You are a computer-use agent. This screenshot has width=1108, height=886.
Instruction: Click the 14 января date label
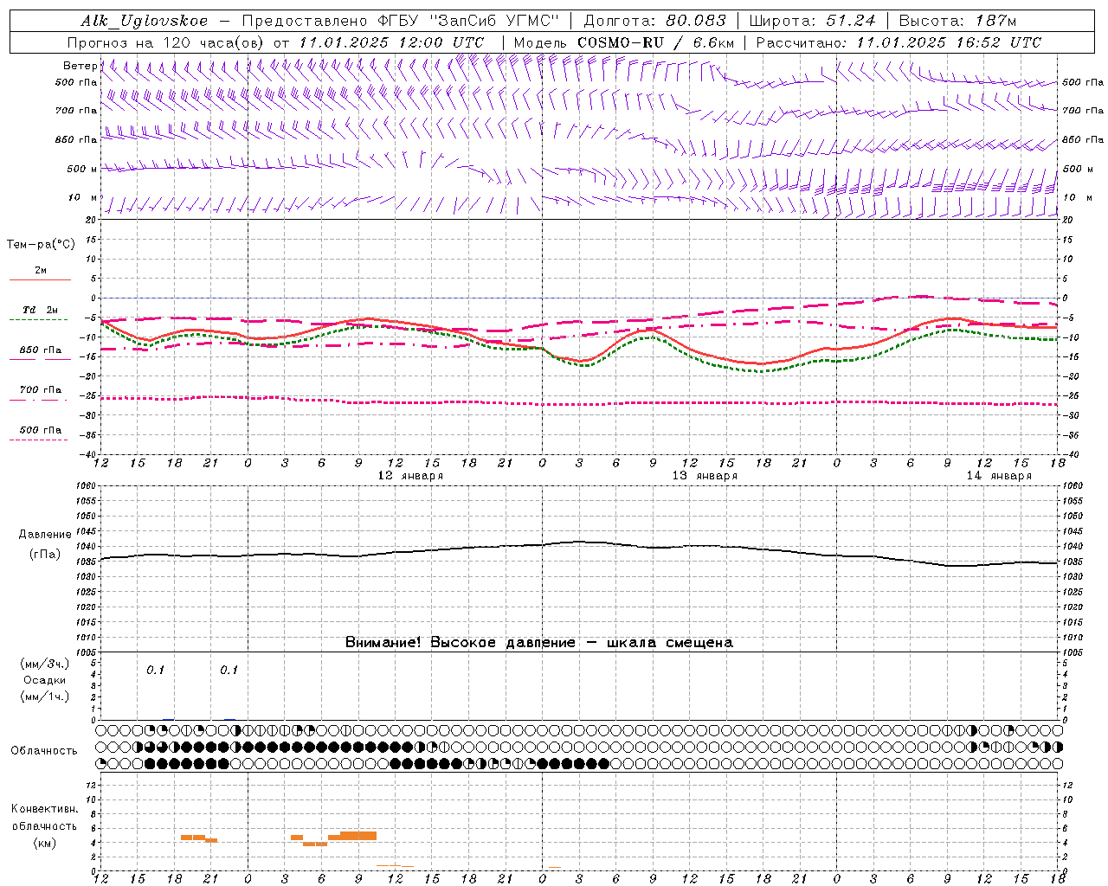click(999, 476)
